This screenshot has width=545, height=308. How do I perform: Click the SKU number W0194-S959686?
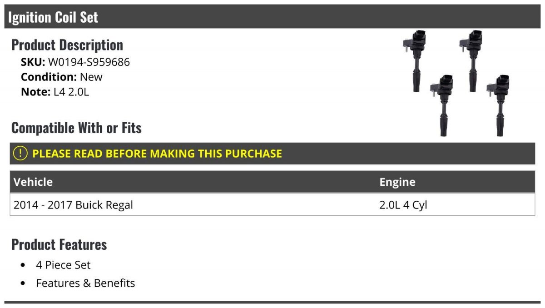point(89,62)
